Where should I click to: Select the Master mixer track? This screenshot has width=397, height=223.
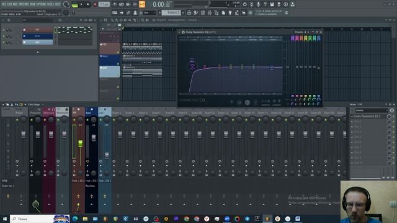19,113
